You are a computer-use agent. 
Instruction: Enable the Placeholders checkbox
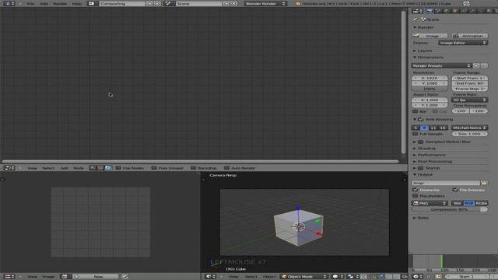tap(415, 196)
